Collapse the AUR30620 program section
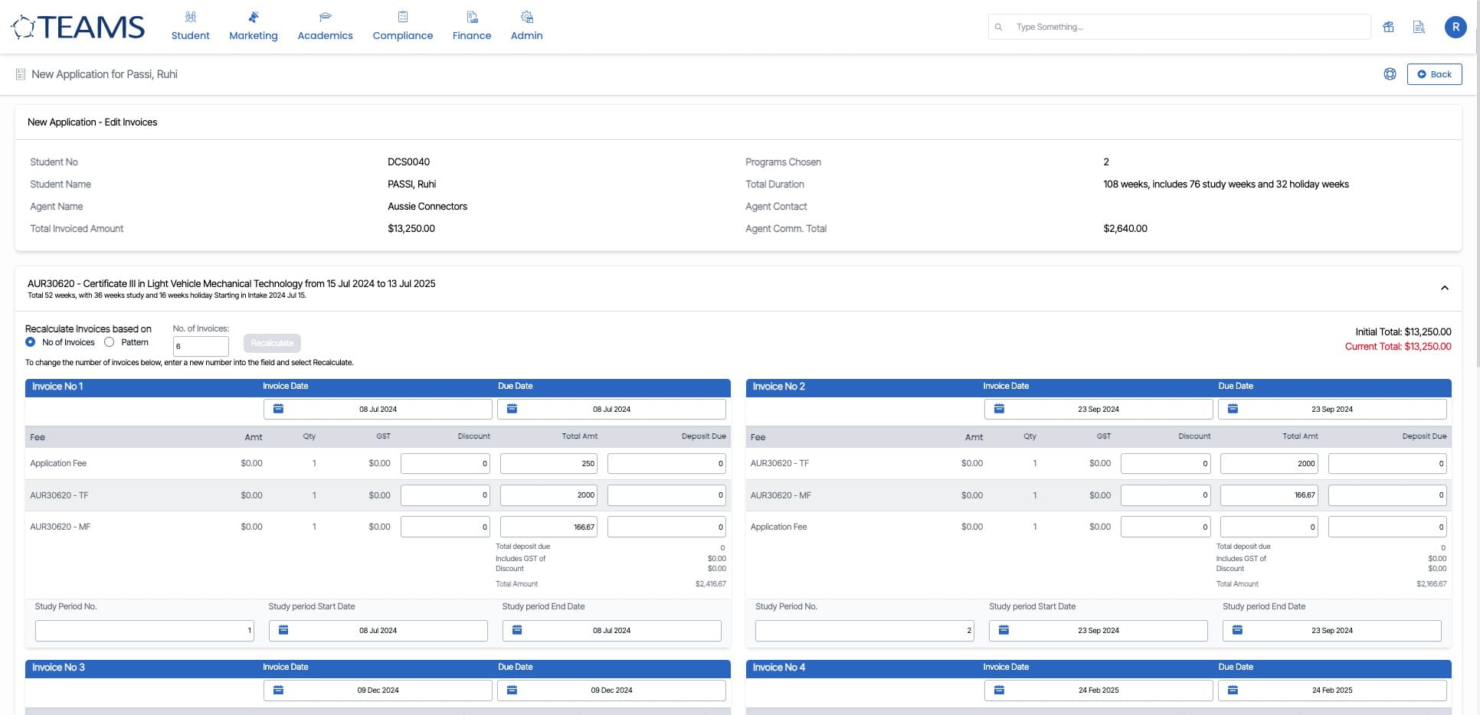Screen dimensions: 1480x715 1445,288
